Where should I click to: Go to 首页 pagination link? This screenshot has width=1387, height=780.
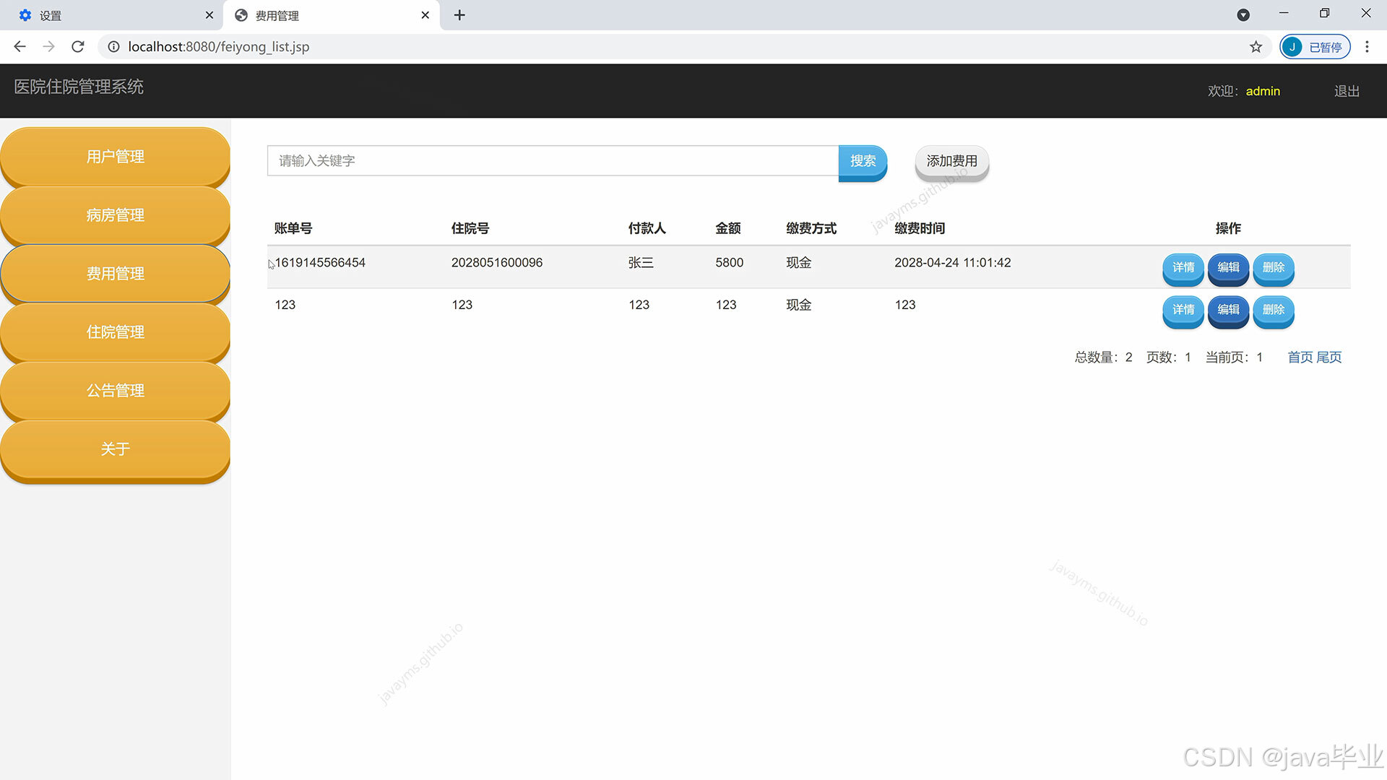1300,357
